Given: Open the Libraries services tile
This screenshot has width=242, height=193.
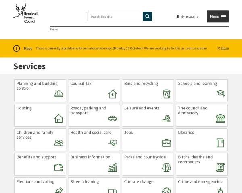Looking at the screenshot, I should coord(202,140).
